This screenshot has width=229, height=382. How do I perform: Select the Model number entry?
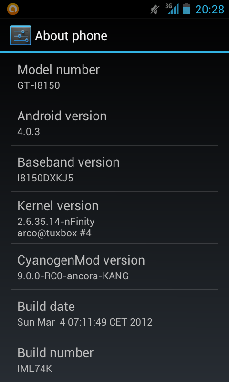coord(114,76)
